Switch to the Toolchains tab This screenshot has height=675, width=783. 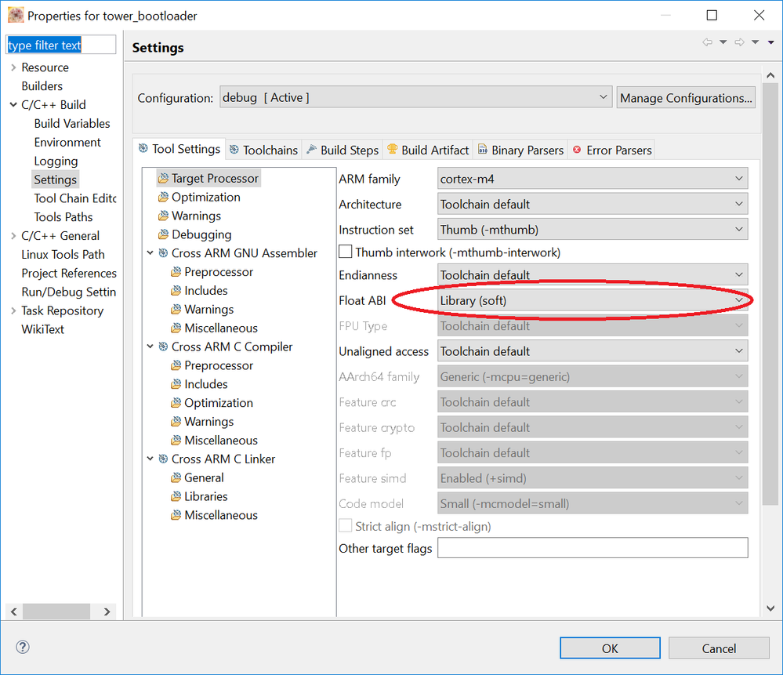tap(263, 150)
